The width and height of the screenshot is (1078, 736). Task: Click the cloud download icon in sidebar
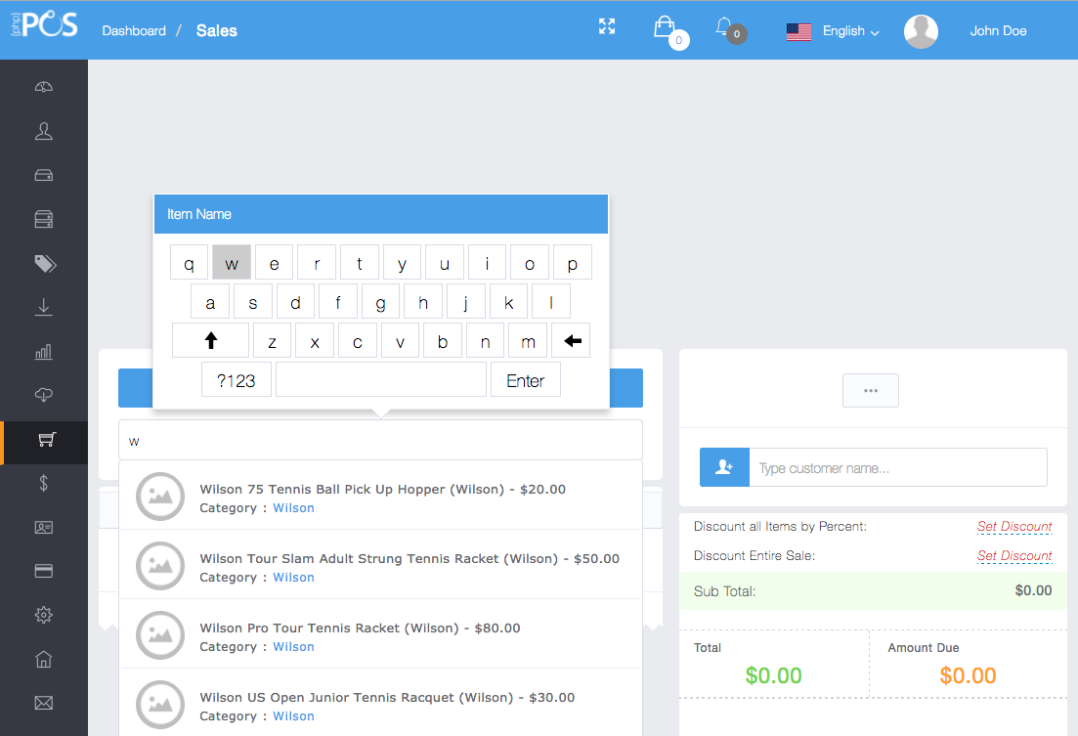pos(43,395)
